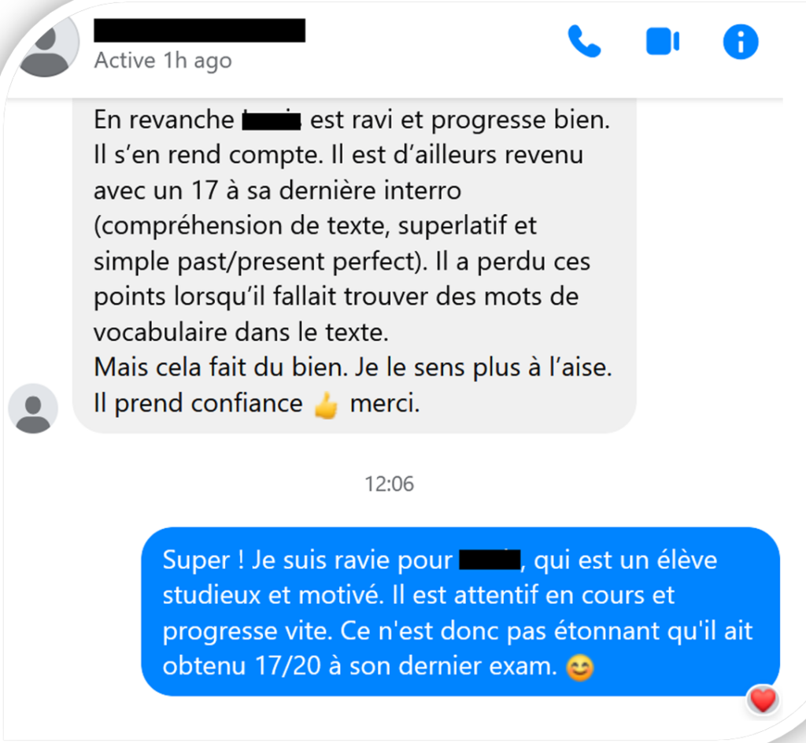Image resolution: width=806 pixels, height=743 pixels.
Task: Click the blacked-out name after "ravie pour"
Action: [x=490, y=560]
